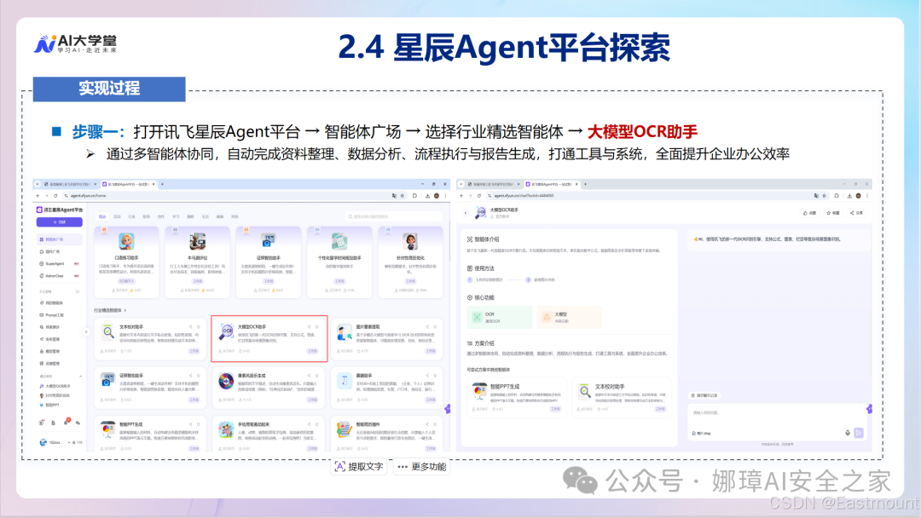The height and width of the screenshot is (518, 921).
Task: Click the 分享 share button in right window
Action: [x=856, y=213]
